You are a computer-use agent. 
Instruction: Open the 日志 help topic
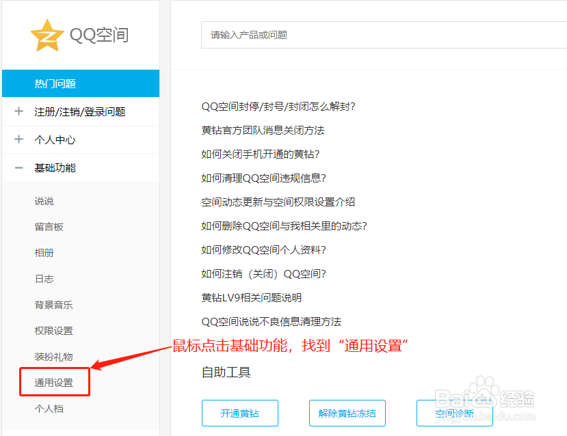[x=44, y=279]
